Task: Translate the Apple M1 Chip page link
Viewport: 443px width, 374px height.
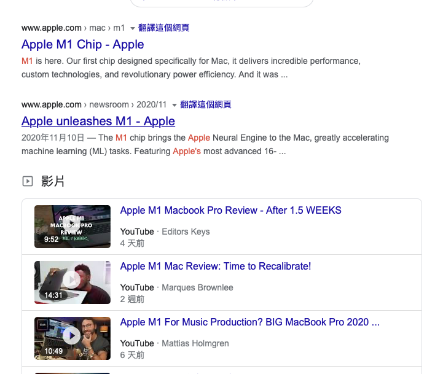Action: tap(163, 28)
